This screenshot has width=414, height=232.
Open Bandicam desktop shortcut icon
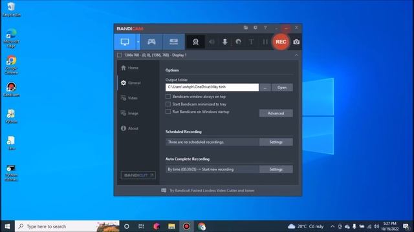tap(11, 90)
